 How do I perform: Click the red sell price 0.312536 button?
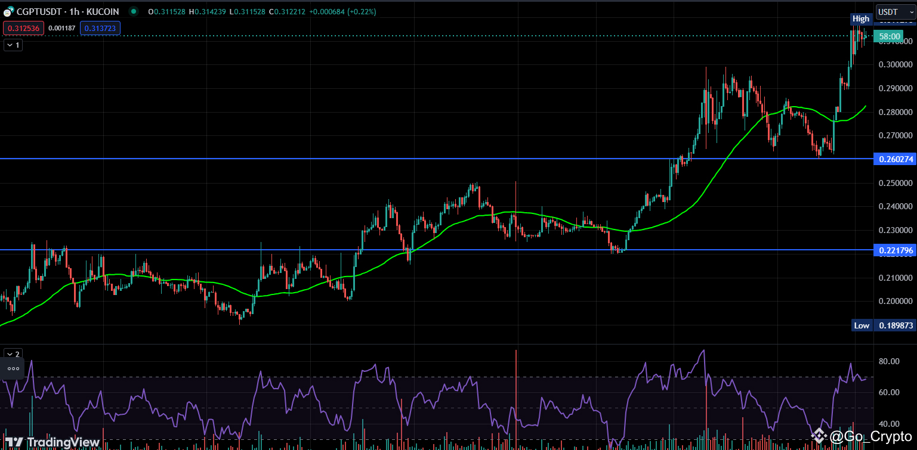[23, 28]
